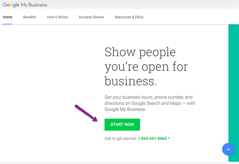Go to How It Works tab
Image resolution: width=239 pixels, height=164 pixels.
tap(57, 17)
